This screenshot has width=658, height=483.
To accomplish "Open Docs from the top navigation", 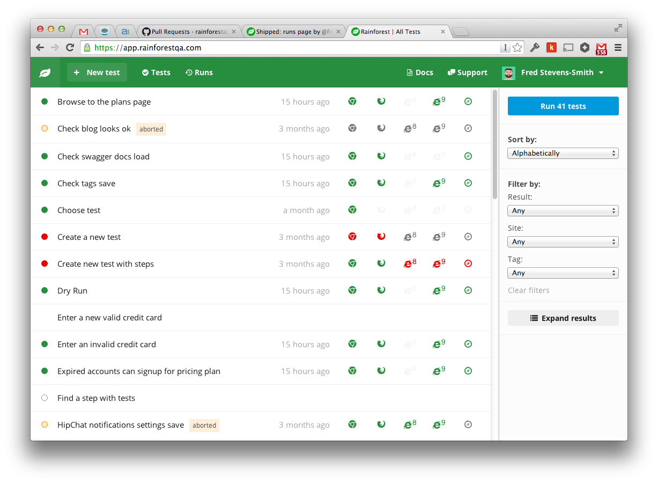I will (420, 72).
